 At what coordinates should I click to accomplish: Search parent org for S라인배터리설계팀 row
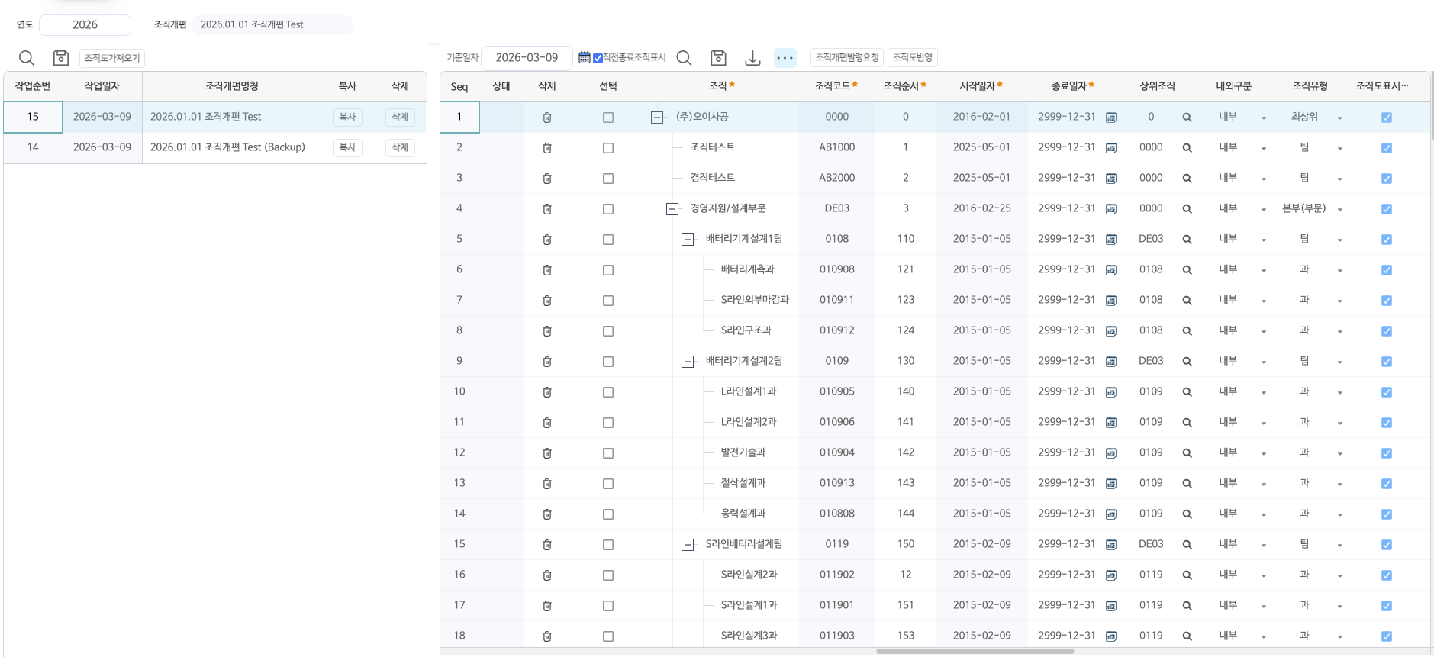click(1187, 545)
